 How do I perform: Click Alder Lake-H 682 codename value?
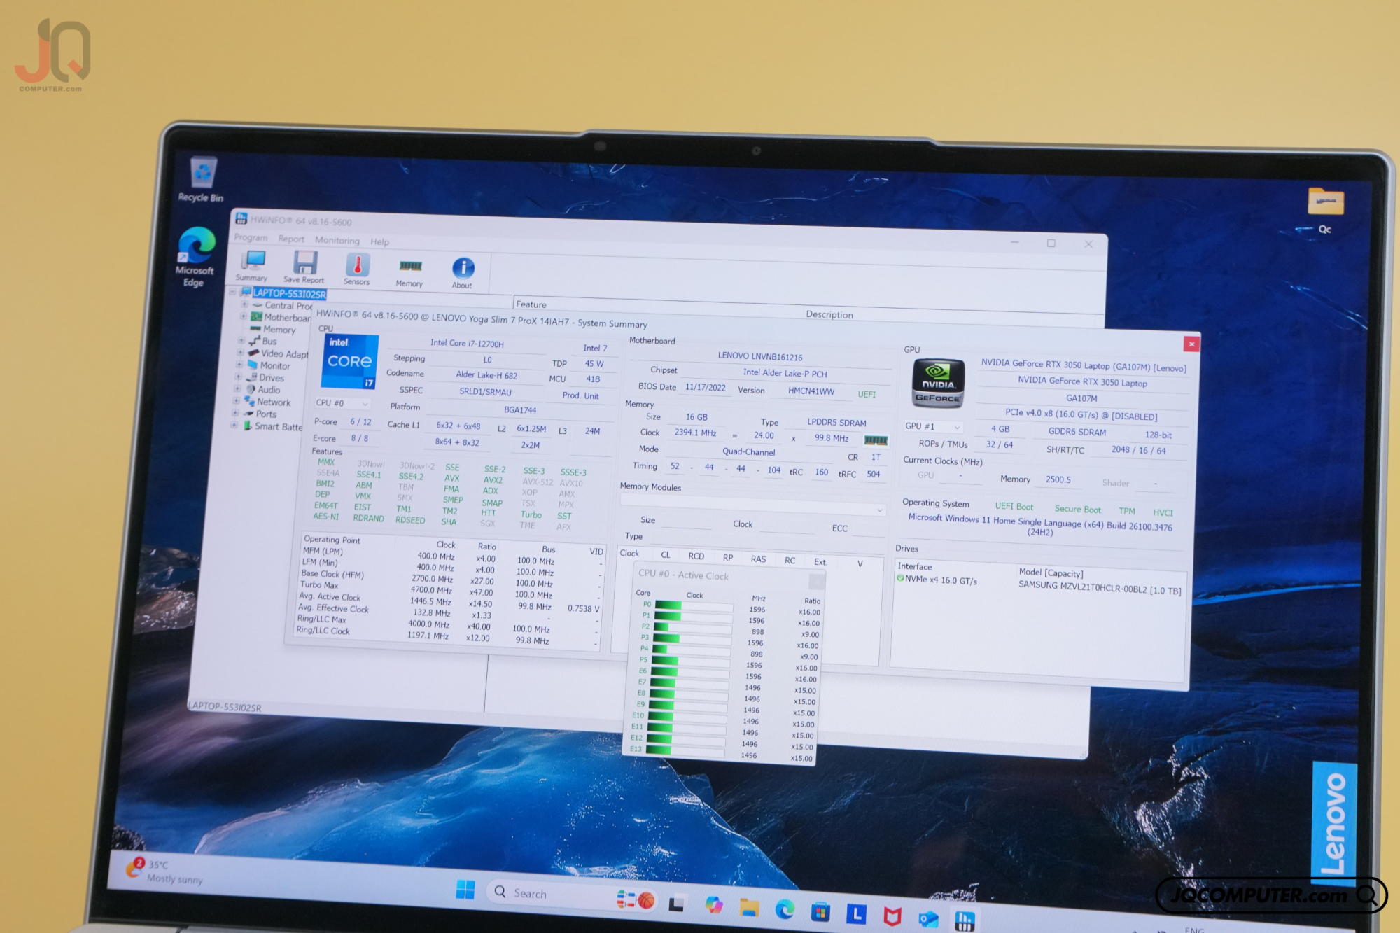(486, 375)
